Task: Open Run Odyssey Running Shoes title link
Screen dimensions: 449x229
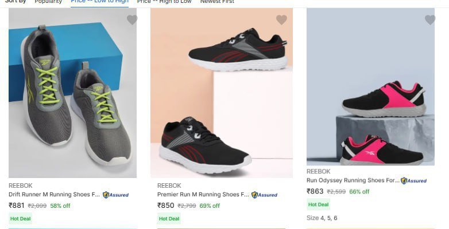Action: coord(353,180)
